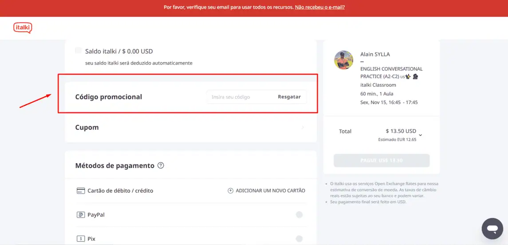This screenshot has width=508, height=245.
Task: Click the payment methods help icon
Action: (161, 166)
